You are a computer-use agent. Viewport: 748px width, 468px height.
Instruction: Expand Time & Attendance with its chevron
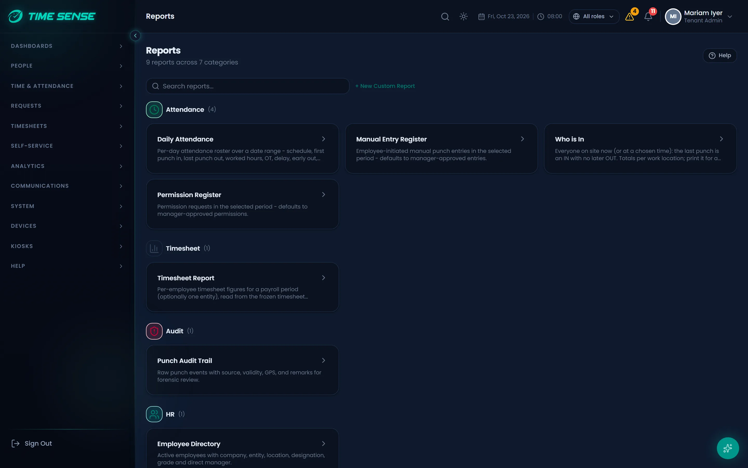[x=121, y=86]
